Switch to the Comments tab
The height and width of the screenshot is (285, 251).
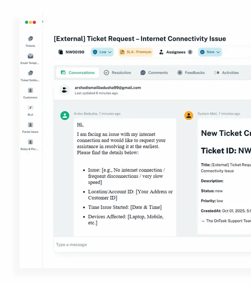(154, 73)
